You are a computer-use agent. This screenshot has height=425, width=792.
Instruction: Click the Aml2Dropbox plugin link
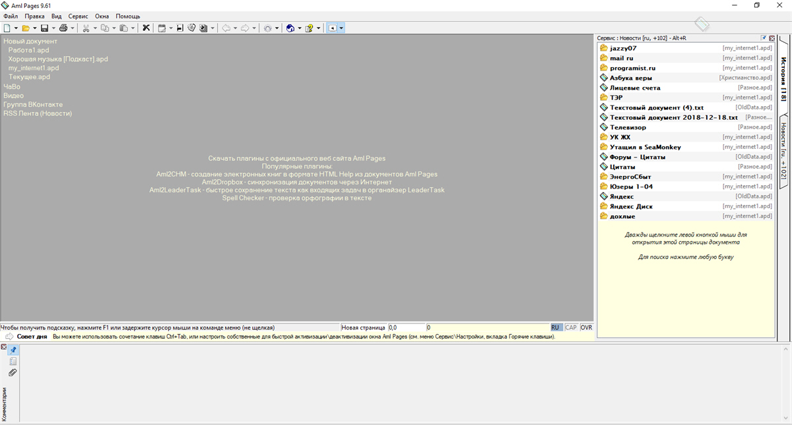click(296, 182)
